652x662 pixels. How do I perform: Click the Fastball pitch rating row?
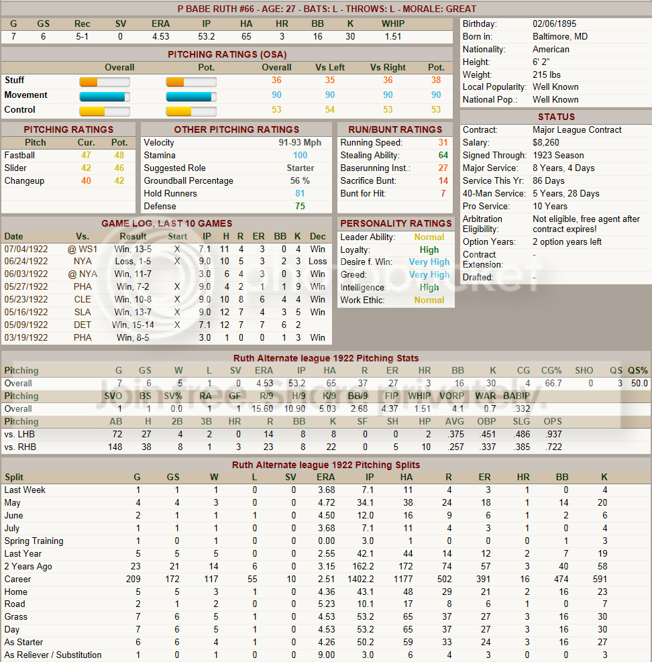pyautogui.click(x=20, y=156)
